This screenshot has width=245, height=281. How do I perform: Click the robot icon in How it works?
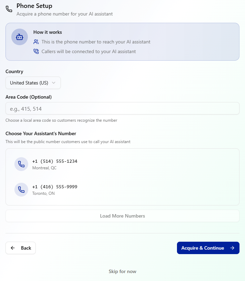click(x=20, y=37)
